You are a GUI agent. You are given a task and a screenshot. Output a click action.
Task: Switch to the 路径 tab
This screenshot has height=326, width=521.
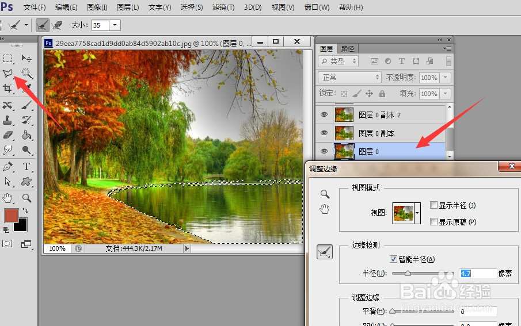pyautogui.click(x=348, y=49)
